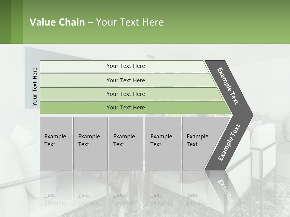Select the dark green stripe at header left
The image size is (290, 217).
coord(5,22)
